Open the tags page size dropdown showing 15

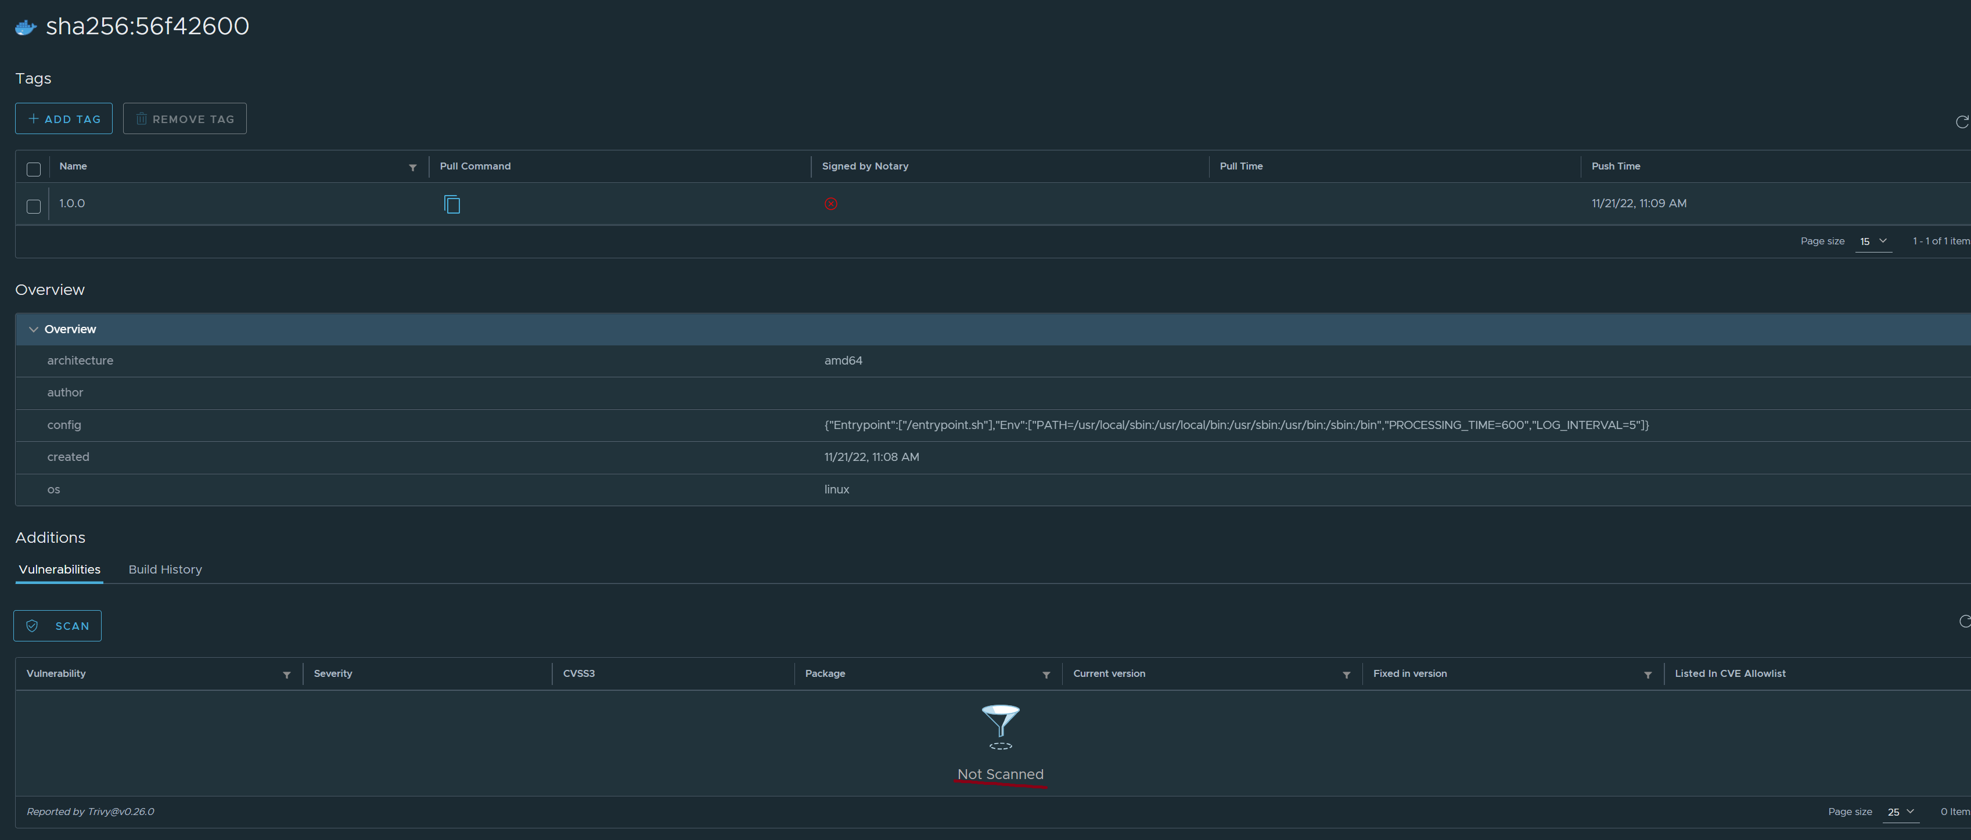click(x=1873, y=241)
